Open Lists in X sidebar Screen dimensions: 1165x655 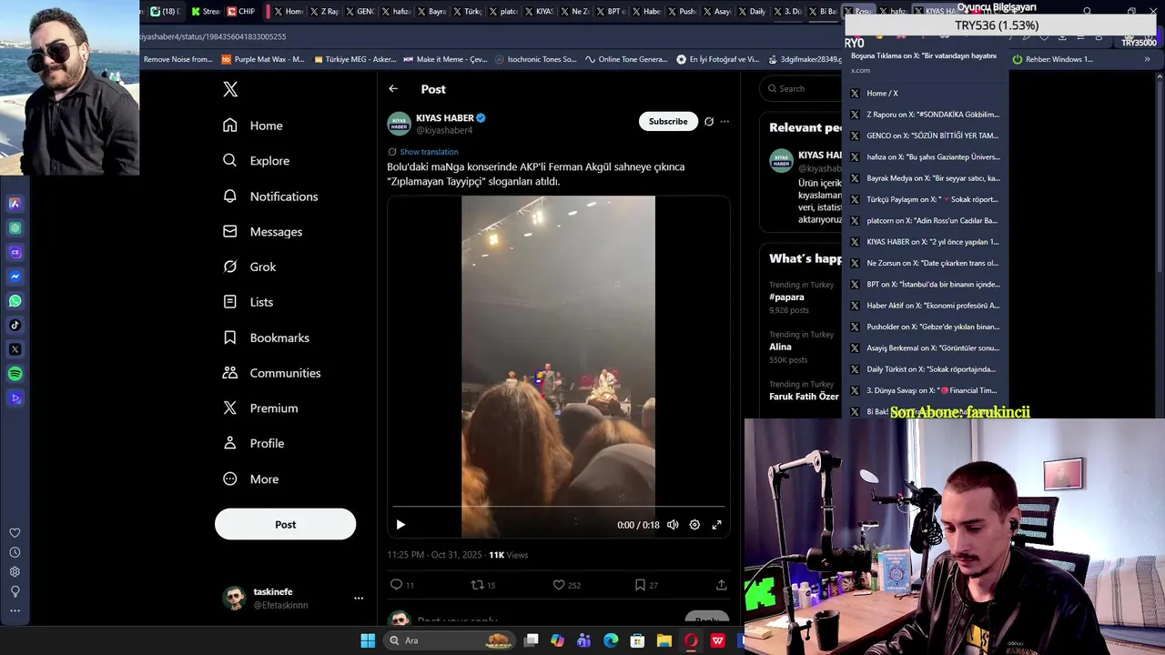(248, 302)
